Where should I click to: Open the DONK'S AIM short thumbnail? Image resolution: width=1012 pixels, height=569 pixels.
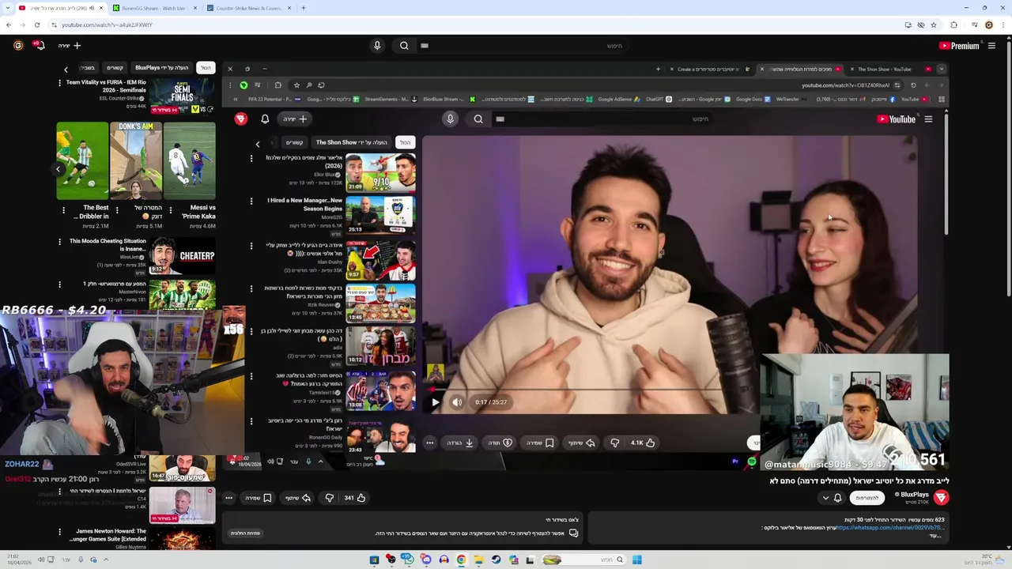coord(136,160)
